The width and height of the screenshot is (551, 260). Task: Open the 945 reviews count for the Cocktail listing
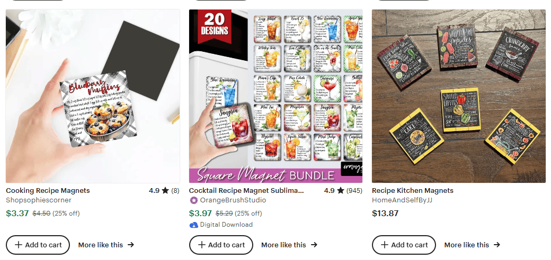pos(354,191)
